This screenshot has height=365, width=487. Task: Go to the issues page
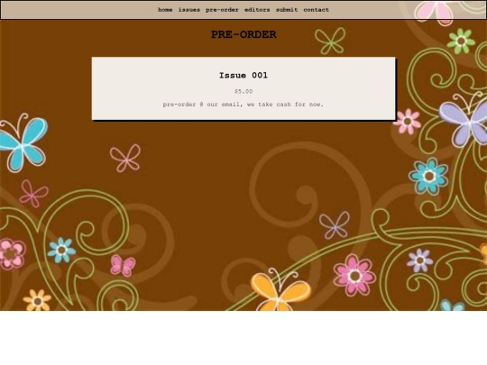[x=188, y=10]
